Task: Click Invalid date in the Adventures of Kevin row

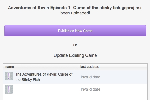Action: pos(91,77)
